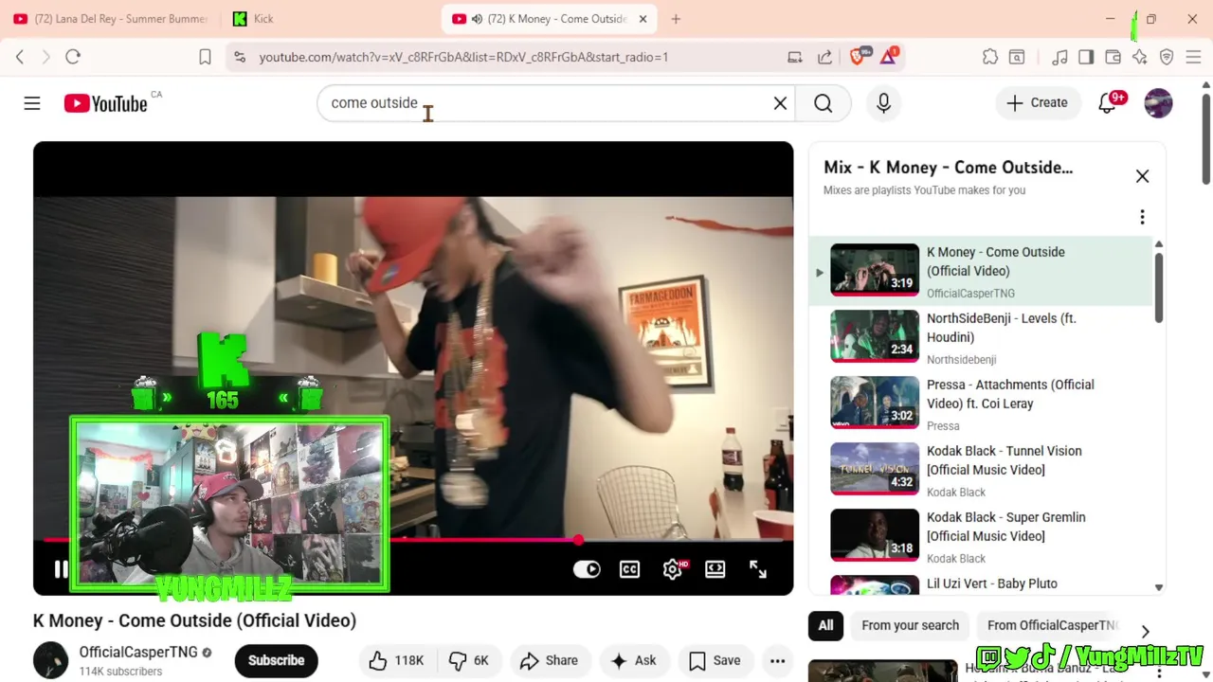
Task: Open a new browser tab
Action: [x=676, y=19]
